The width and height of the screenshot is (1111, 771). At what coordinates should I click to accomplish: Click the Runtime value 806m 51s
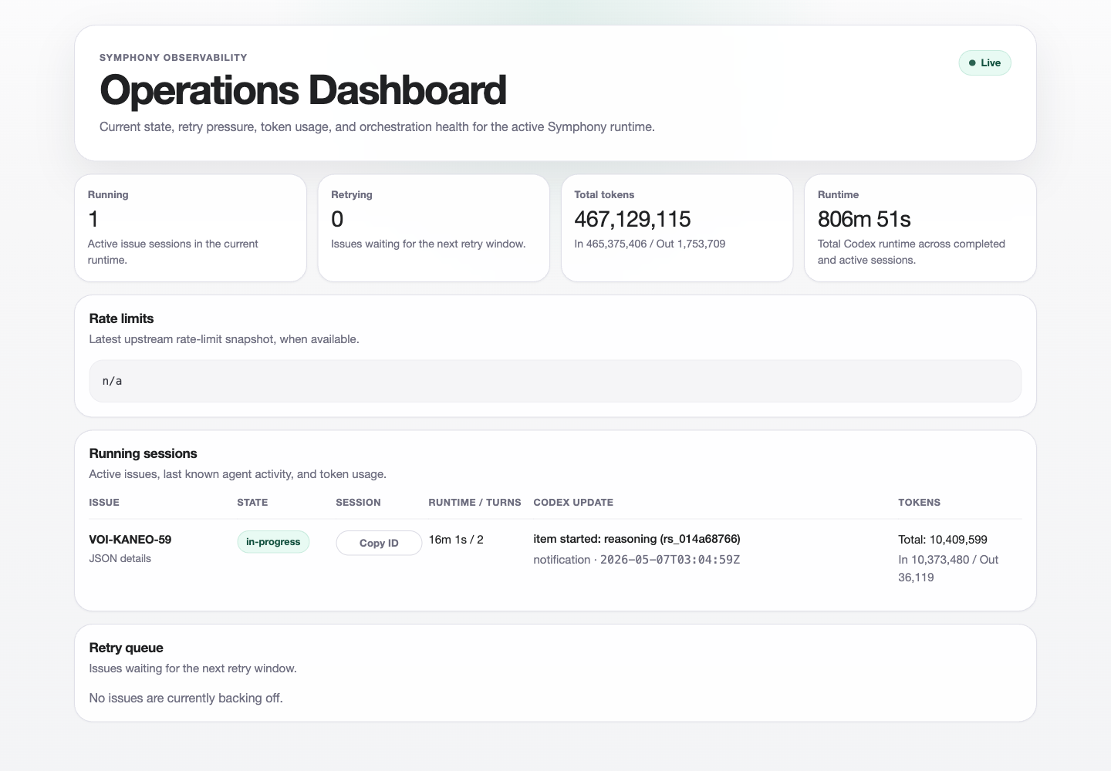click(x=864, y=219)
